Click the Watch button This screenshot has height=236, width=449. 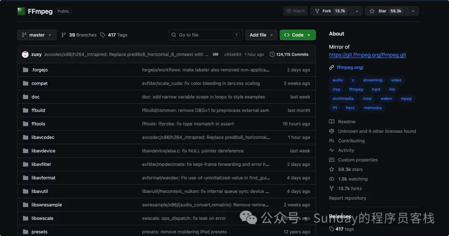[x=295, y=11]
